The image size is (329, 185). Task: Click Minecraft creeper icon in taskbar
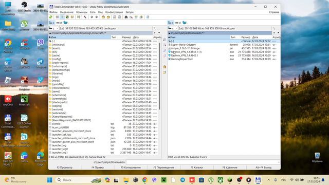(x=163, y=180)
